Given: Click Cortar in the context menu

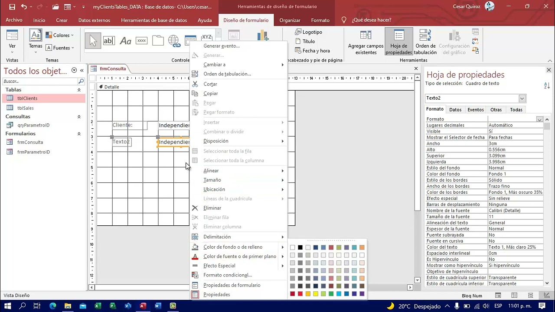Looking at the screenshot, I should [238, 84].
